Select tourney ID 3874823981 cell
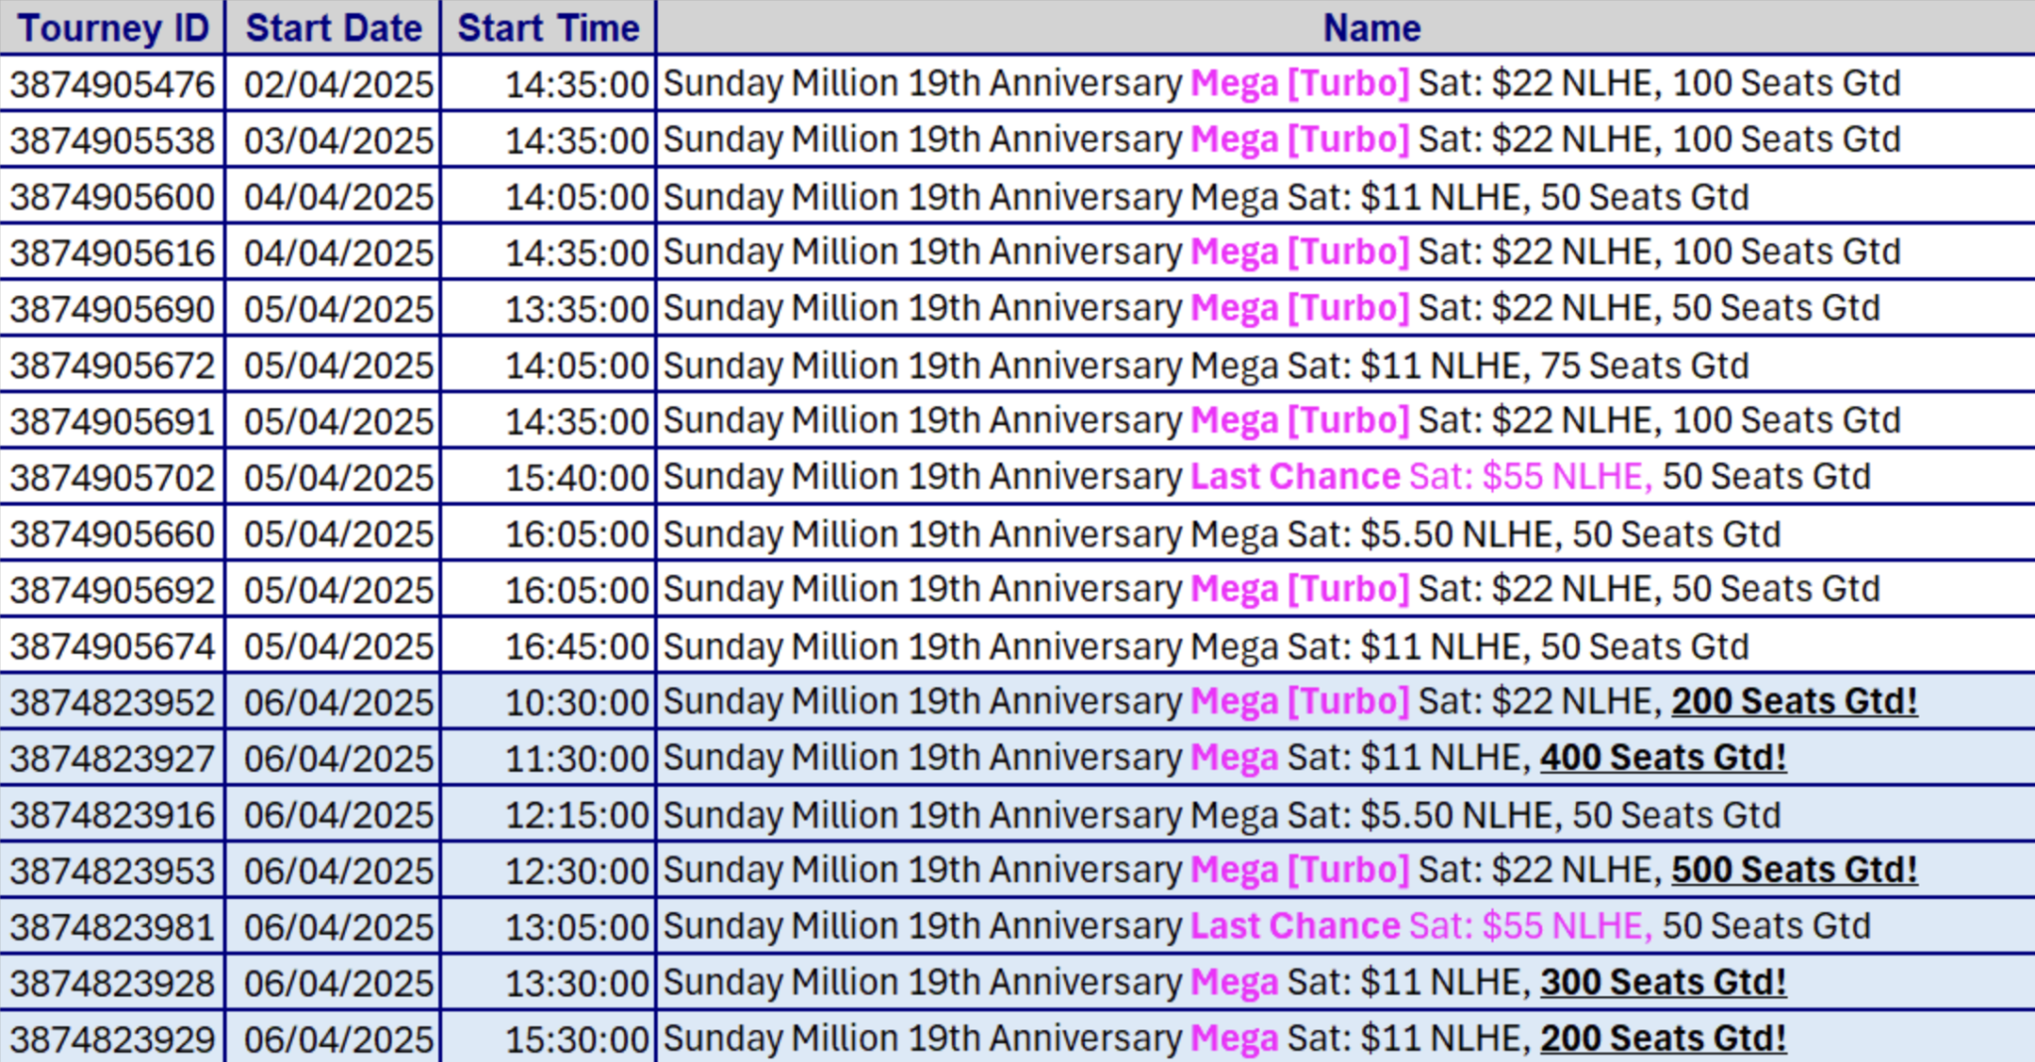The image size is (2035, 1062). click(x=113, y=927)
